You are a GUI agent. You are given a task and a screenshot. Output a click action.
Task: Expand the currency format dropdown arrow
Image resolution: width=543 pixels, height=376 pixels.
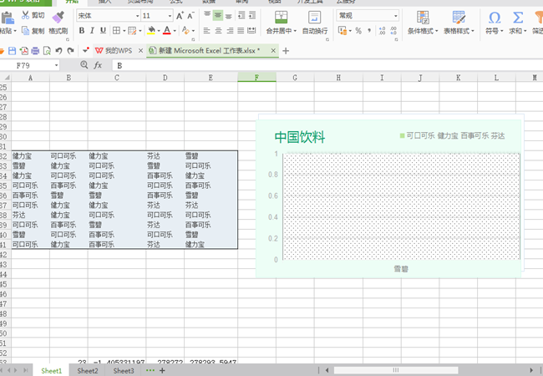point(350,31)
